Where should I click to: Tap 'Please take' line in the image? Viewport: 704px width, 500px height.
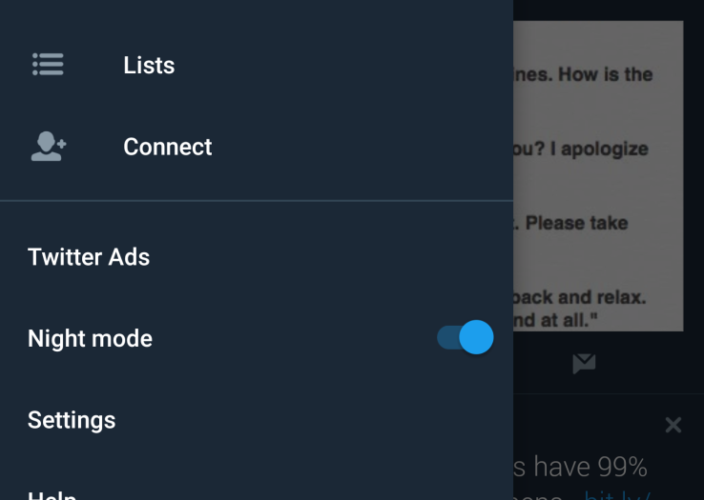point(576,223)
